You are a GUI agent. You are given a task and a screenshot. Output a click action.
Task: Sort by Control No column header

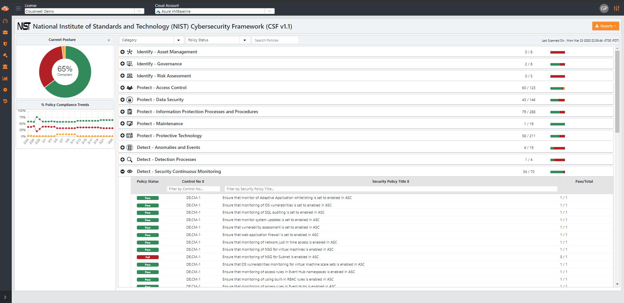coord(193,181)
